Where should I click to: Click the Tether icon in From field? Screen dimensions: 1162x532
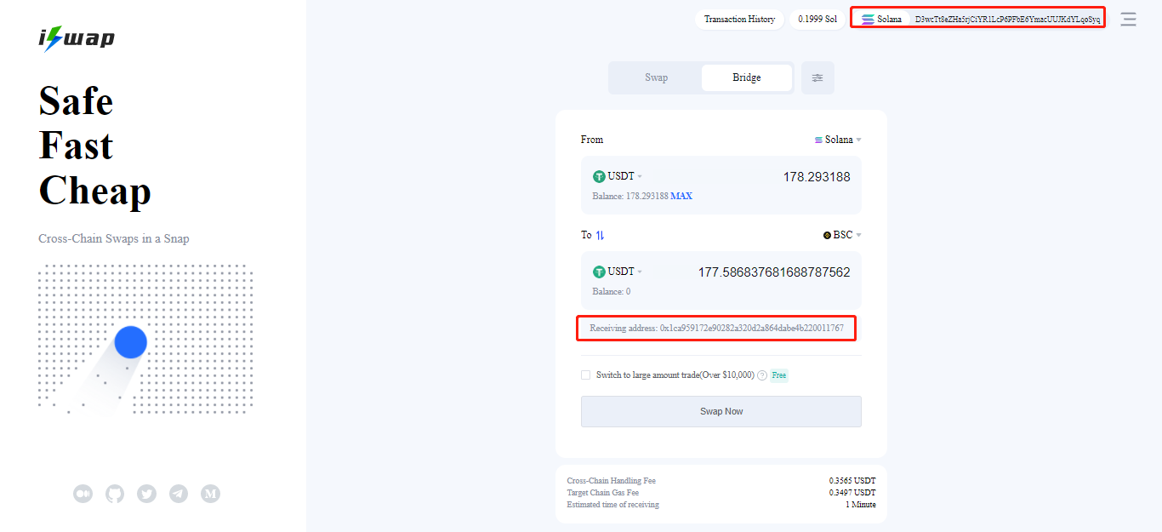tap(599, 176)
